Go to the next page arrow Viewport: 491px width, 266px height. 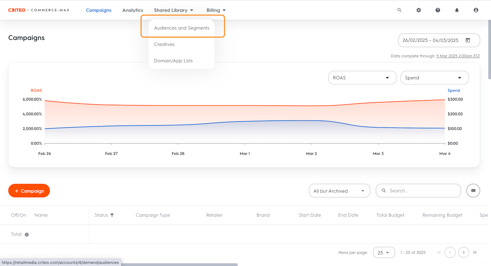click(x=464, y=252)
